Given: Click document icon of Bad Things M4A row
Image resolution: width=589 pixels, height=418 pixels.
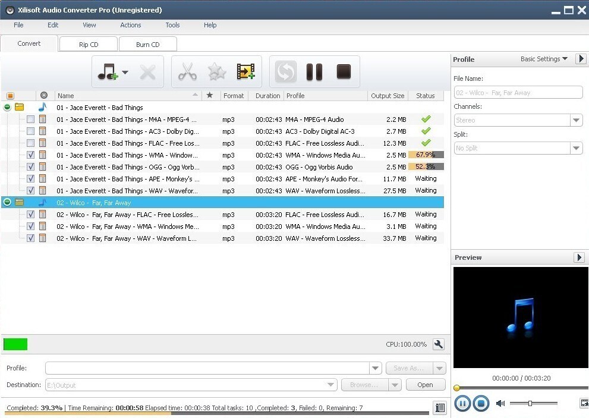Looking at the screenshot, I should pos(42,119).
